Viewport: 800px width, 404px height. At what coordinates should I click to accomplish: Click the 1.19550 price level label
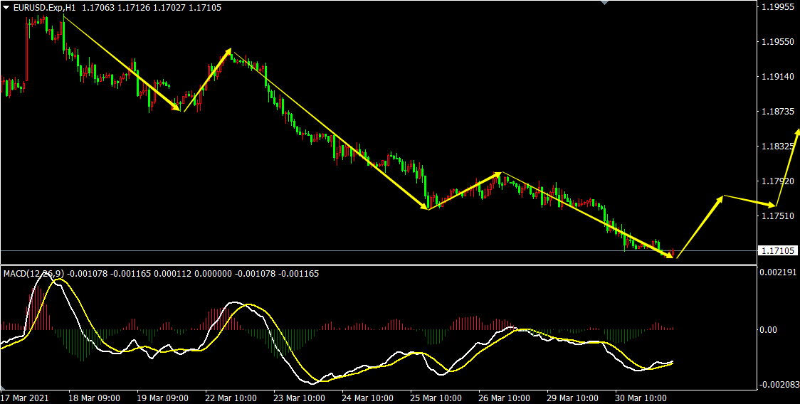click(778, 42)
